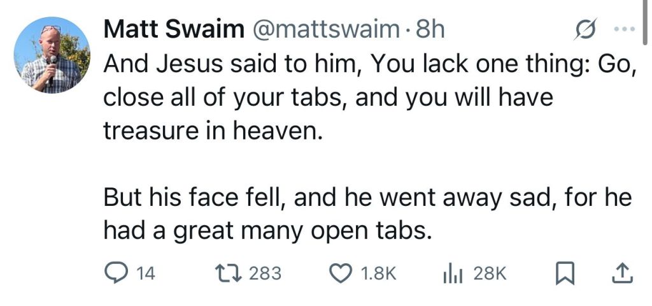The image size is (652, 306).
Task: Click the 1.8K likes count
Action: pyautogui.click(x=378, y=273)
